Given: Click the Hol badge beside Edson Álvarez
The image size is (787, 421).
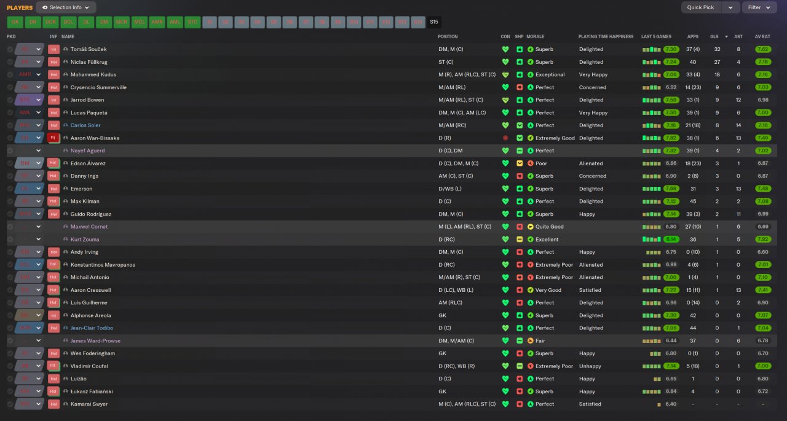Looking at the screenshot, I should click(53, 163).
